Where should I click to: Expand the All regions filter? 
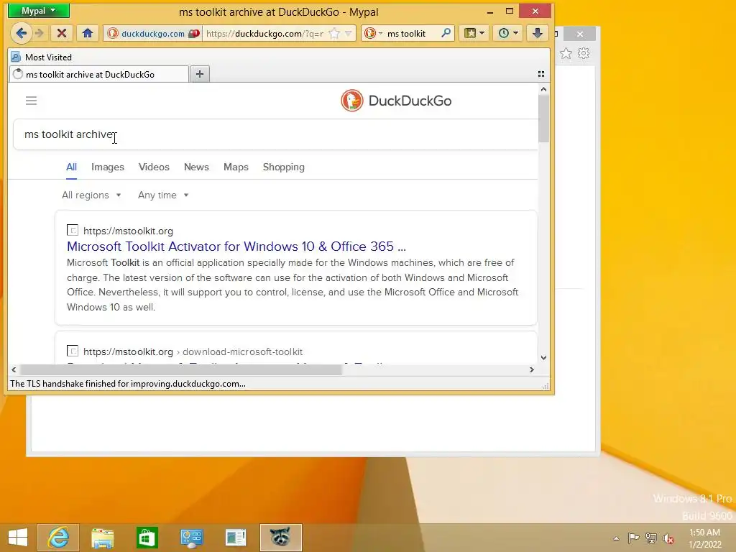pyautogui.click(x=91, y=195)
